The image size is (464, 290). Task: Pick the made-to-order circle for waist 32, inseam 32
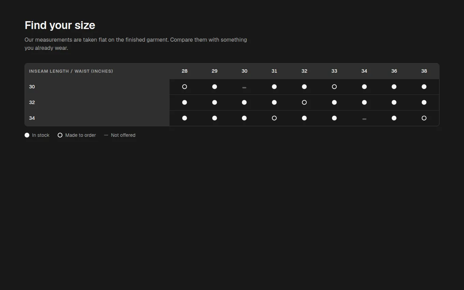tap(304, 102)
